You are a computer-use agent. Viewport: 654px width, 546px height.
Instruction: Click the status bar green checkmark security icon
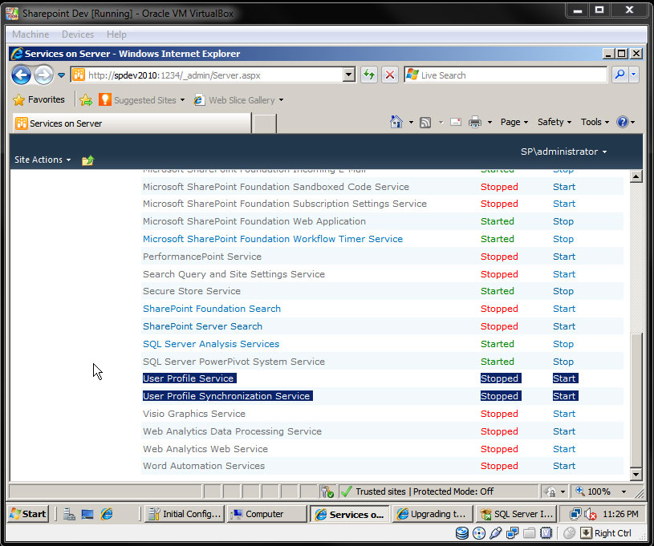[346, 491]
